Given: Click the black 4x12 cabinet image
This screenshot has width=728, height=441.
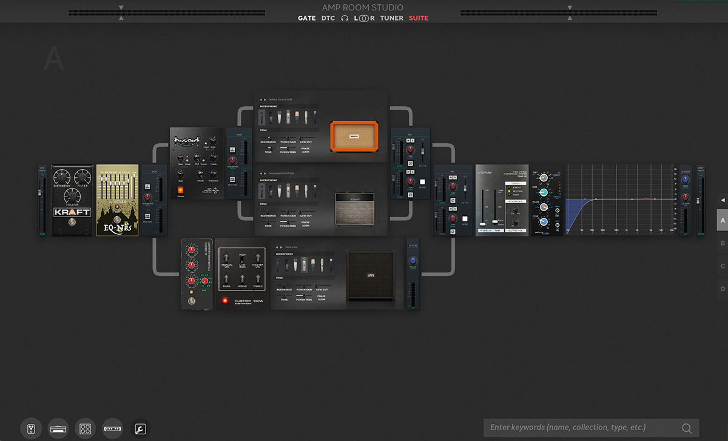Looking at the screenshot, I should pyautogui.click(x=371, y=276).
